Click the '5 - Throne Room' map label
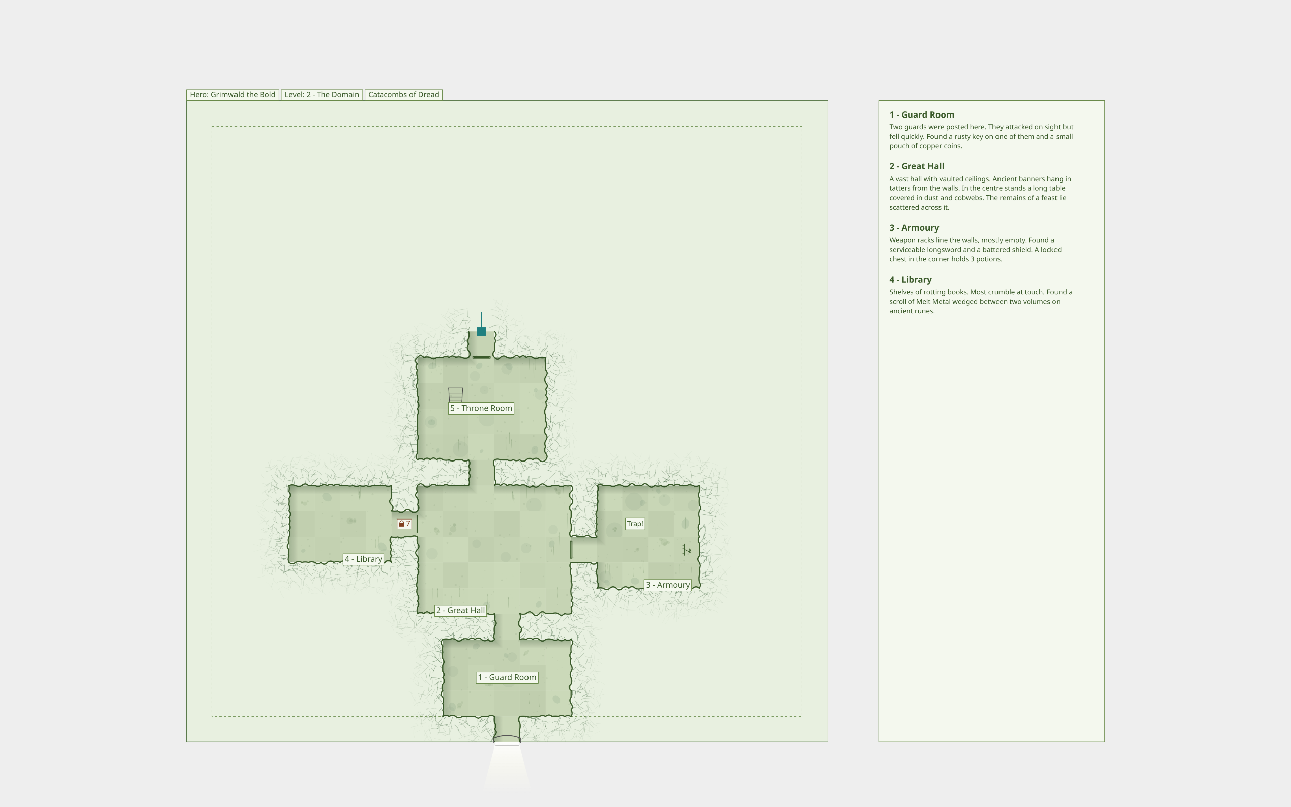The width and height of the screenshot is (1291, 807). (x=481, y=409)
